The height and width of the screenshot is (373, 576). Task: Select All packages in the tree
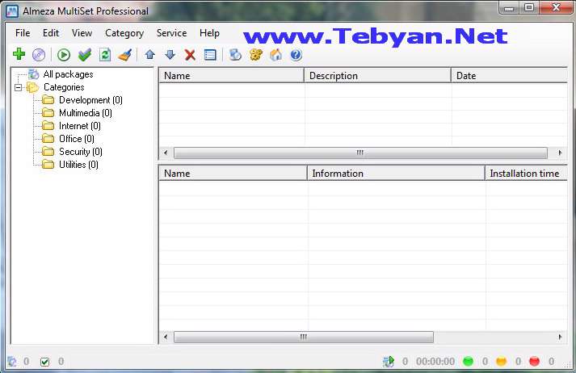tap(69, 74)
